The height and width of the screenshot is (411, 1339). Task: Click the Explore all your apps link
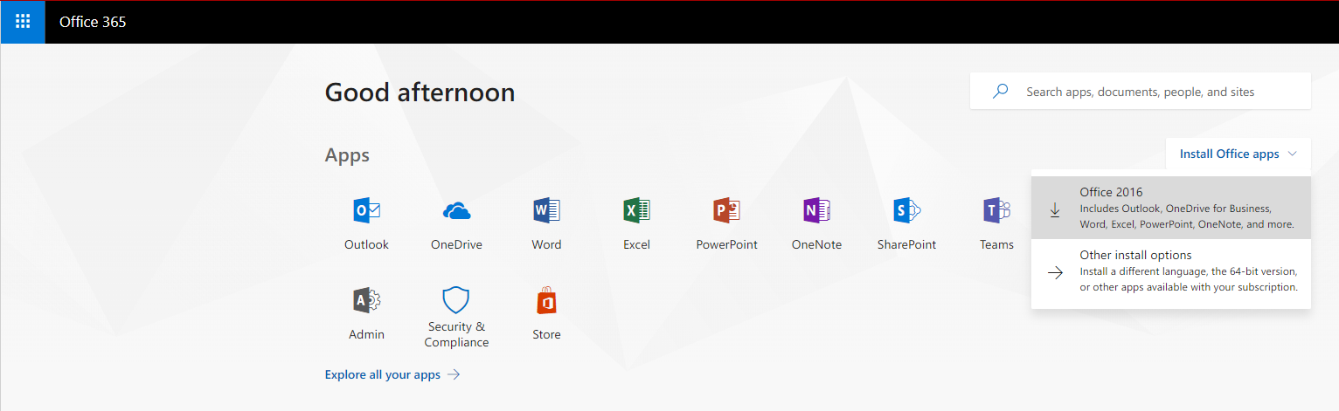(x=382, y=374)
